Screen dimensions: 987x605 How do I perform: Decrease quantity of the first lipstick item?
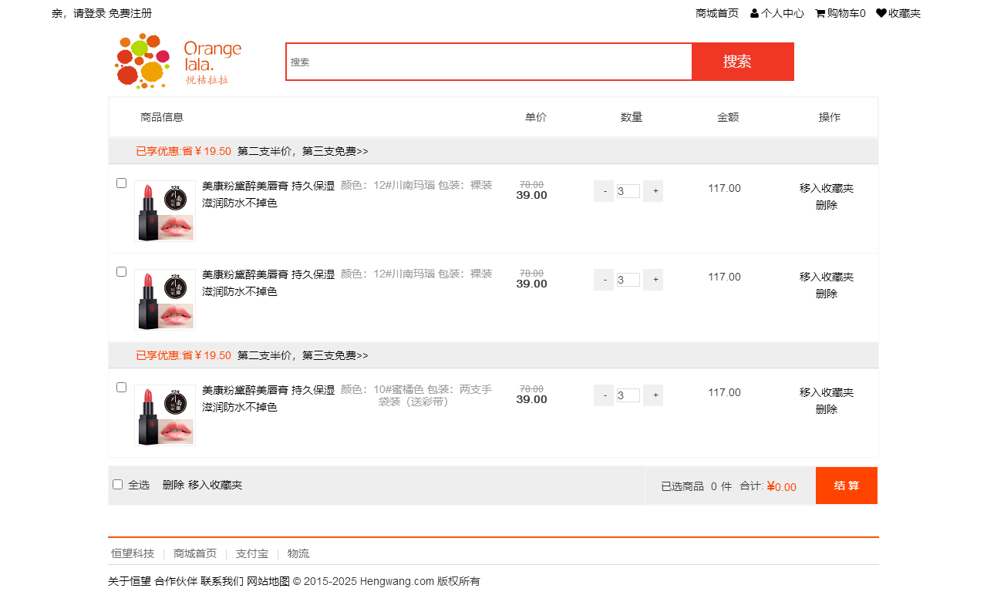(x=604, y=191)
